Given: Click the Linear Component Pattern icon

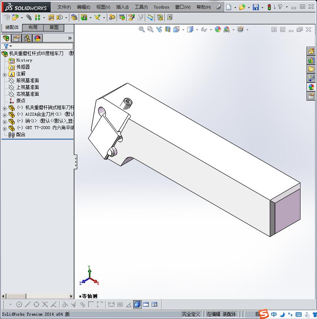Looking at the screenshot, I should click(38, 18).
